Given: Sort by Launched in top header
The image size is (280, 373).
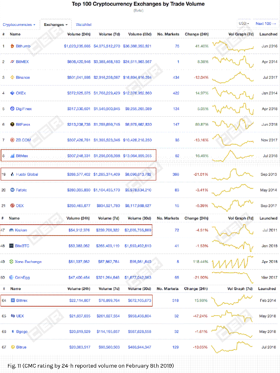Looking at the screenshot, I should 268,34.
